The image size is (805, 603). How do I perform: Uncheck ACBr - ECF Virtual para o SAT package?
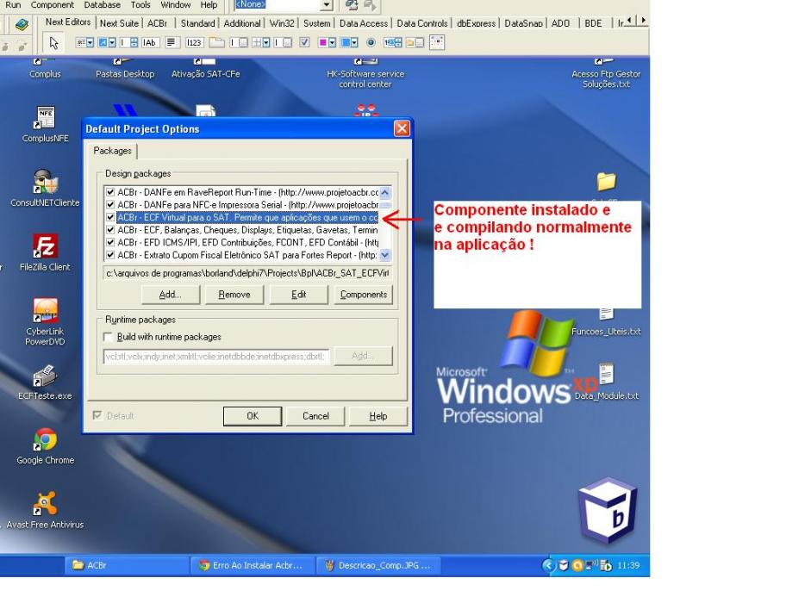[x=109, y=218]
